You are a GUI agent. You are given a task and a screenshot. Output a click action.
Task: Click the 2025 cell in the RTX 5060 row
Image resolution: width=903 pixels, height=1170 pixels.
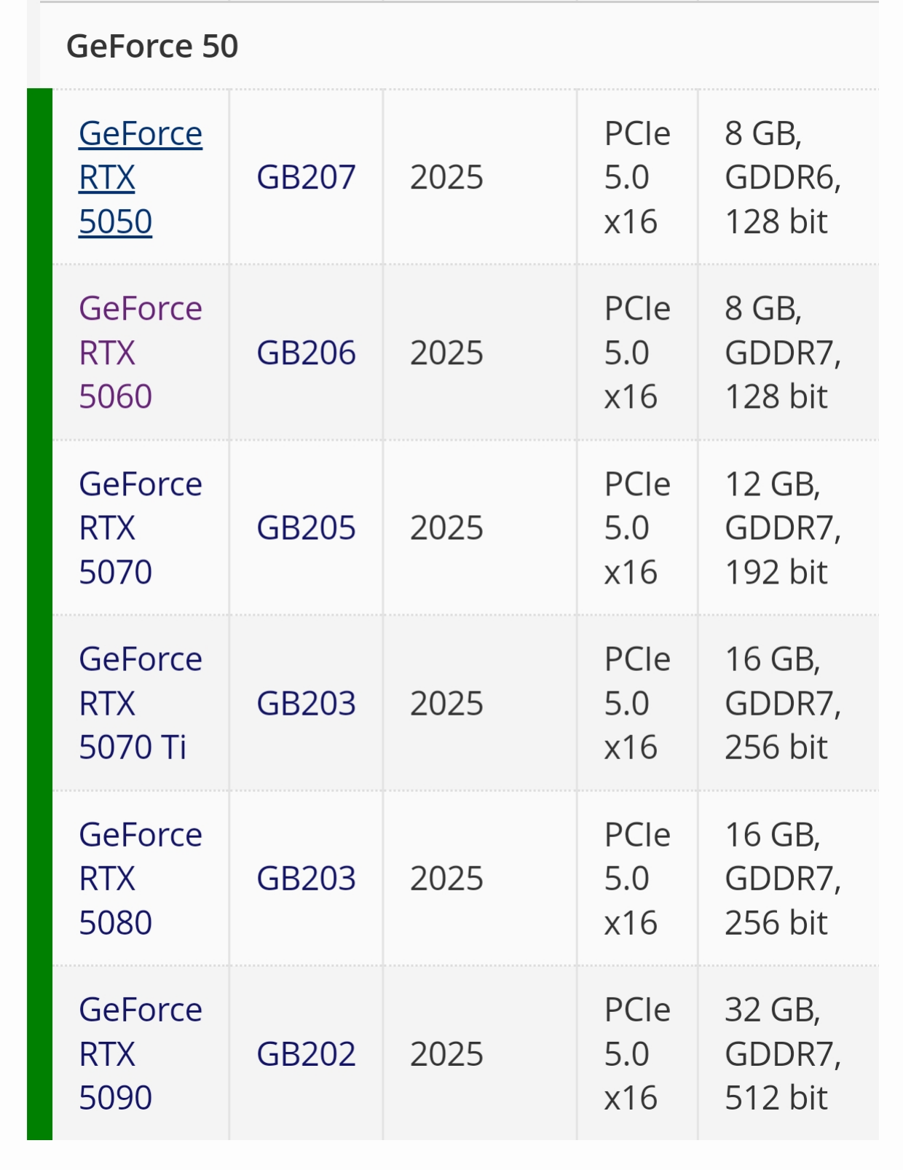tap(446, 353)
